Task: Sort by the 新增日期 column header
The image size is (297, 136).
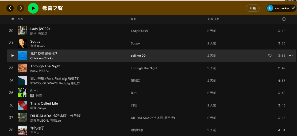Action: click(213, 19)
